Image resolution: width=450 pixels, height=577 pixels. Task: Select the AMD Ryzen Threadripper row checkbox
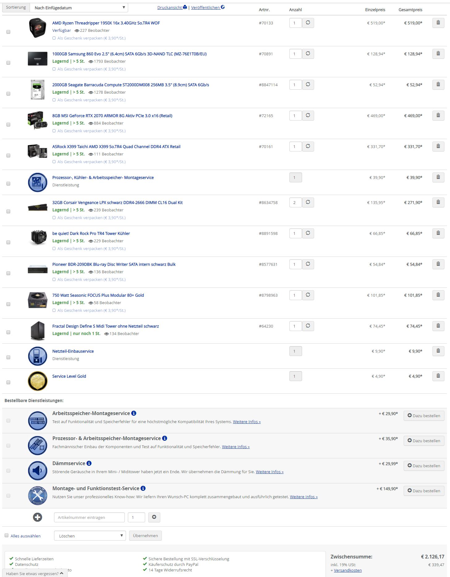point(8,32)
